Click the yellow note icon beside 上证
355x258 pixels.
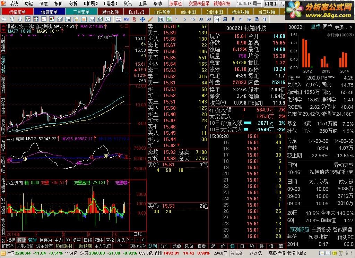pyautogui.click(x=3, y=253)
